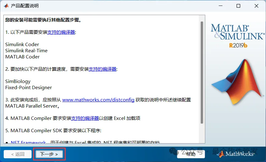Viewport: 266px width, 162px height.
Task: Click the MATLAB icon in title bar
Action: [6, 6]
